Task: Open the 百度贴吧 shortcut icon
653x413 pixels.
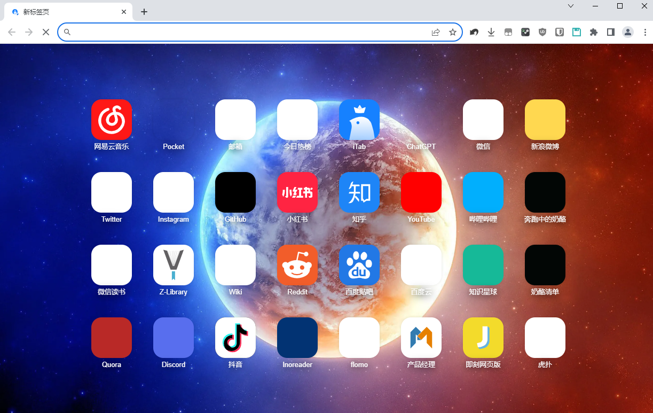Action: [x=359, y=265]
